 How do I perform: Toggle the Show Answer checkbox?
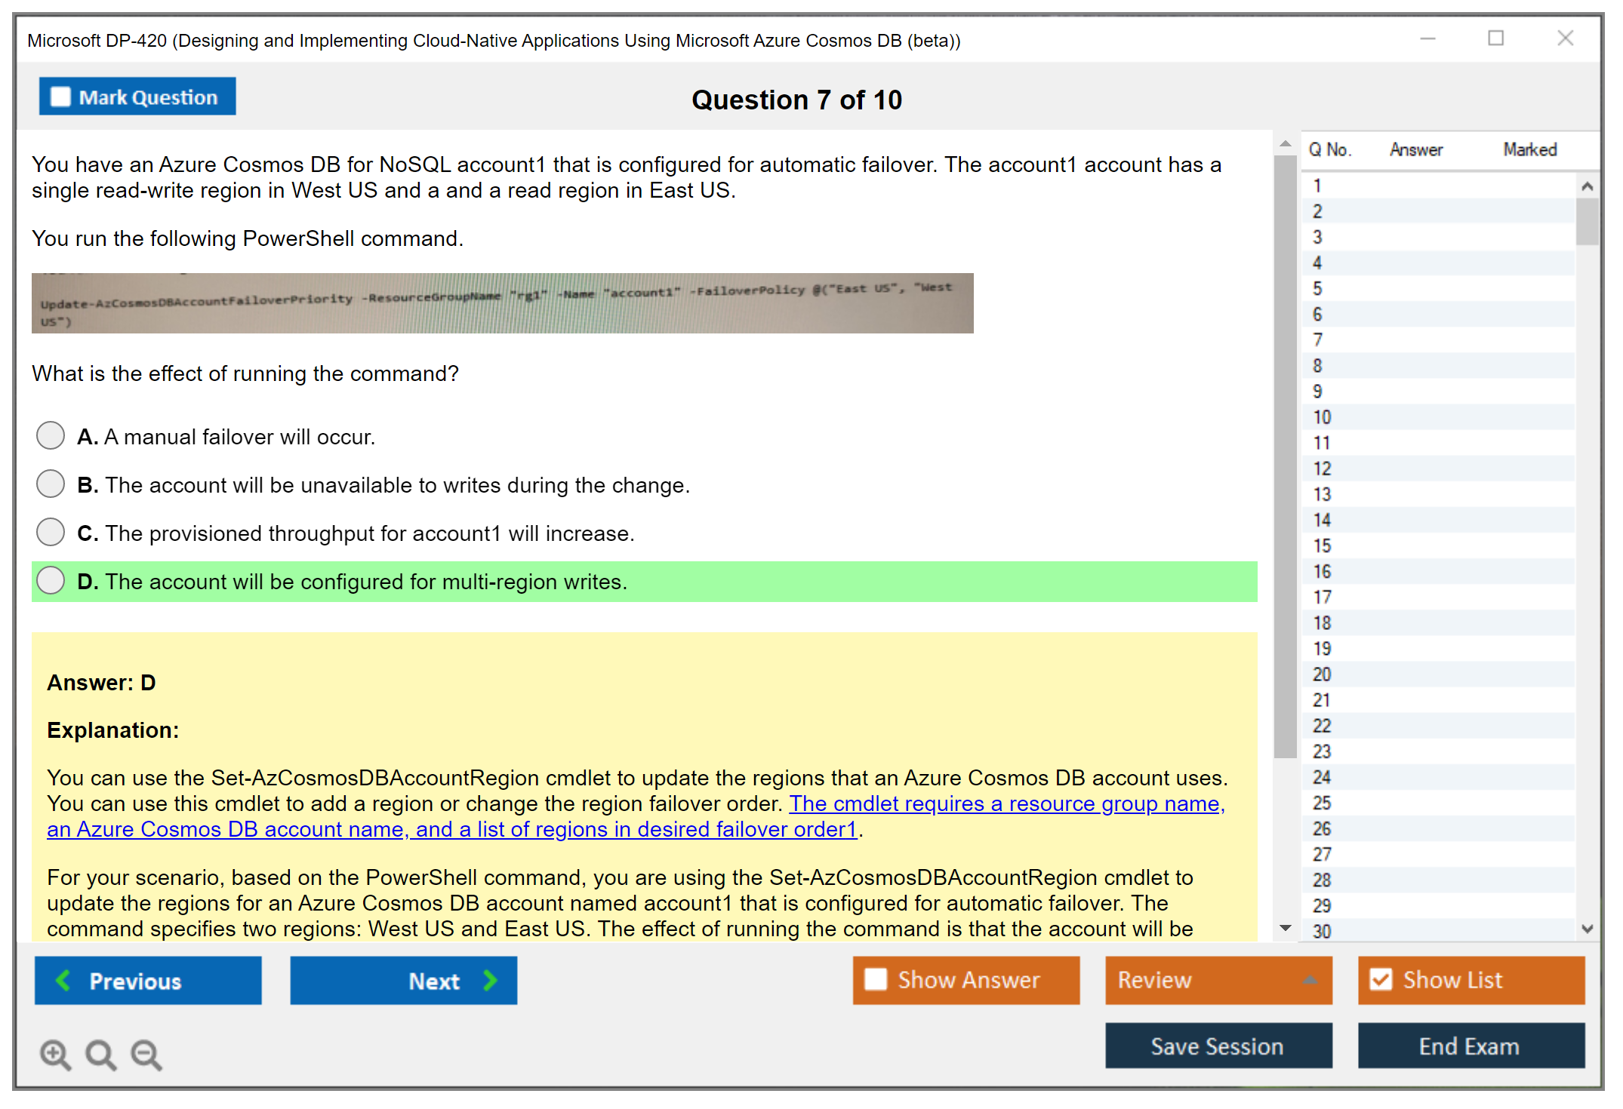click(876, 979)
